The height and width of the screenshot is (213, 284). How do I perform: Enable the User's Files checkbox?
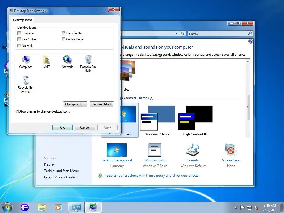pos(19,39)
